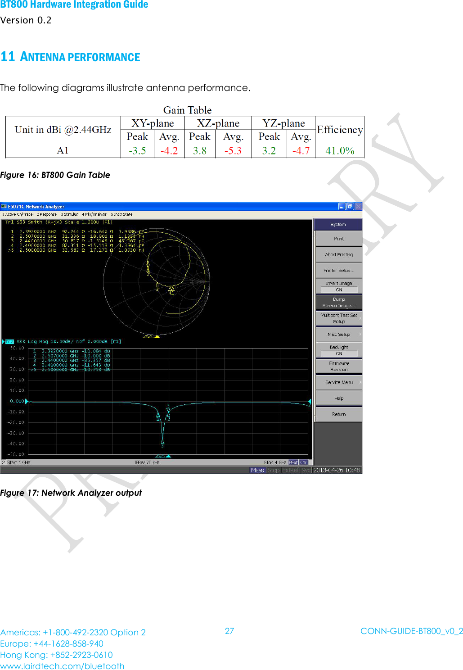Click the ExtRef status bar indicator
Image resolution: width=463 pixels, height=670 pixels.
tap(290, 470)
